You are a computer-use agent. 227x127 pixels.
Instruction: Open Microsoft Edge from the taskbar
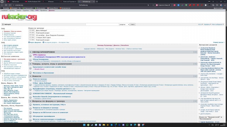(135, 125)
